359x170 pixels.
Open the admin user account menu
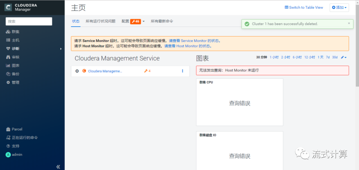(14, 155)
